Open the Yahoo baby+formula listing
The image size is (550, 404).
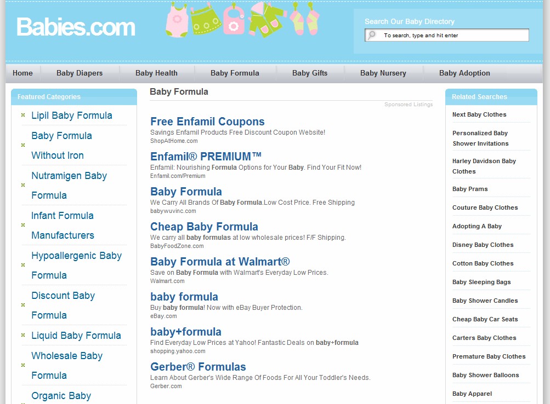click(186, 332)
